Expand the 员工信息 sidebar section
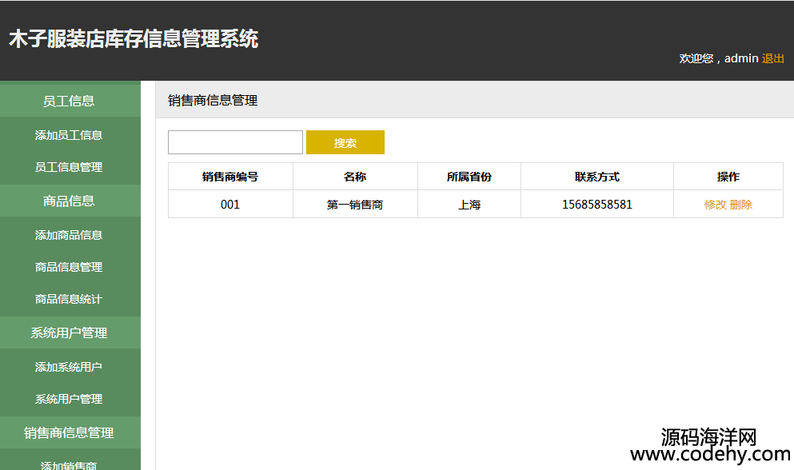794x470 pixels. (x=69, y=101)
